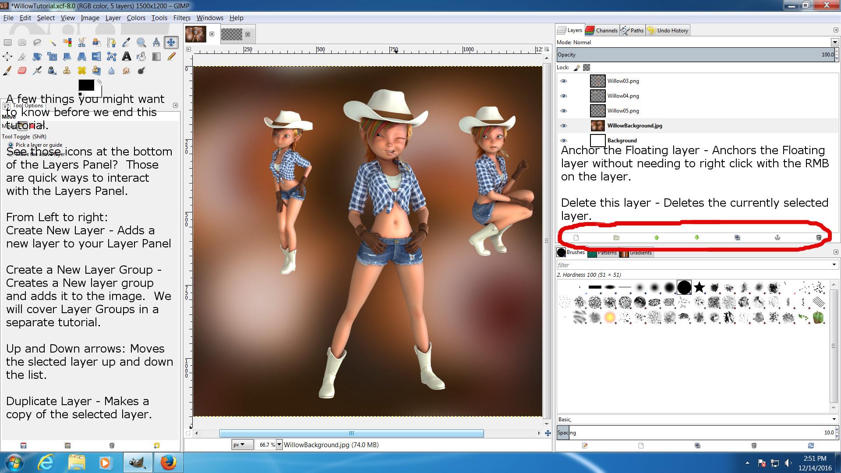
Task: Click the duplicate layer icon
Action: pos(737,237)
